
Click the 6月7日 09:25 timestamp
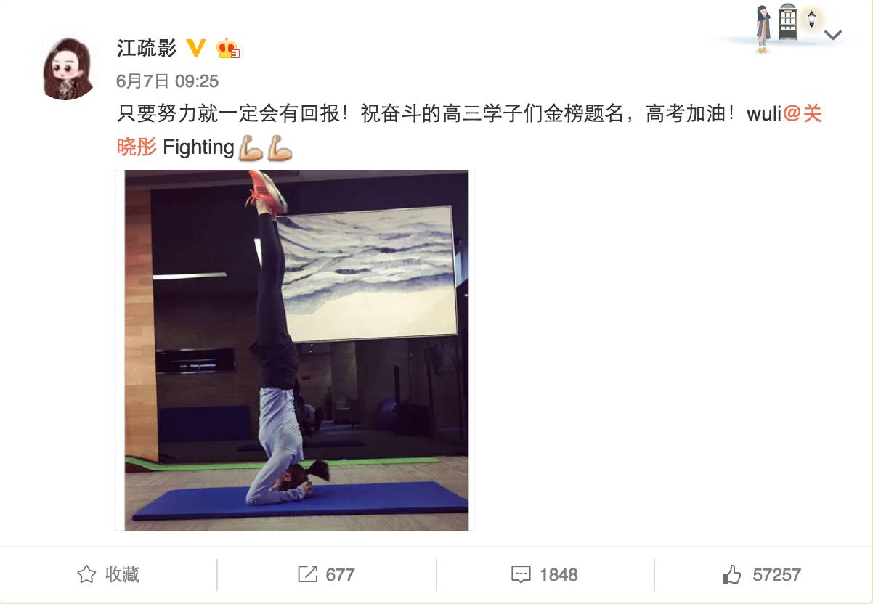pyautogui.click(x=168, y=81)
